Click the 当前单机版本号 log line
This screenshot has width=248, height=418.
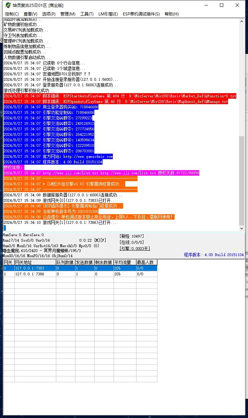51,211
